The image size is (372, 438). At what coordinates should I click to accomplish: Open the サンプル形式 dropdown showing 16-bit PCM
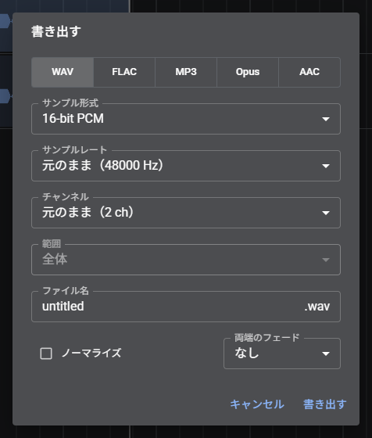(186, 119)
